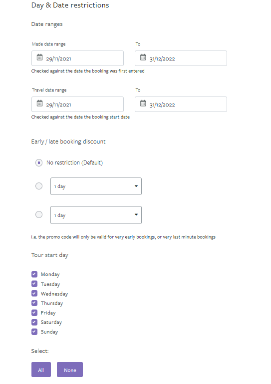The height and width of the screenshot is (384, 271).
Task: Select radio button beside second 1 day dropdown
Action: [39, 214]
